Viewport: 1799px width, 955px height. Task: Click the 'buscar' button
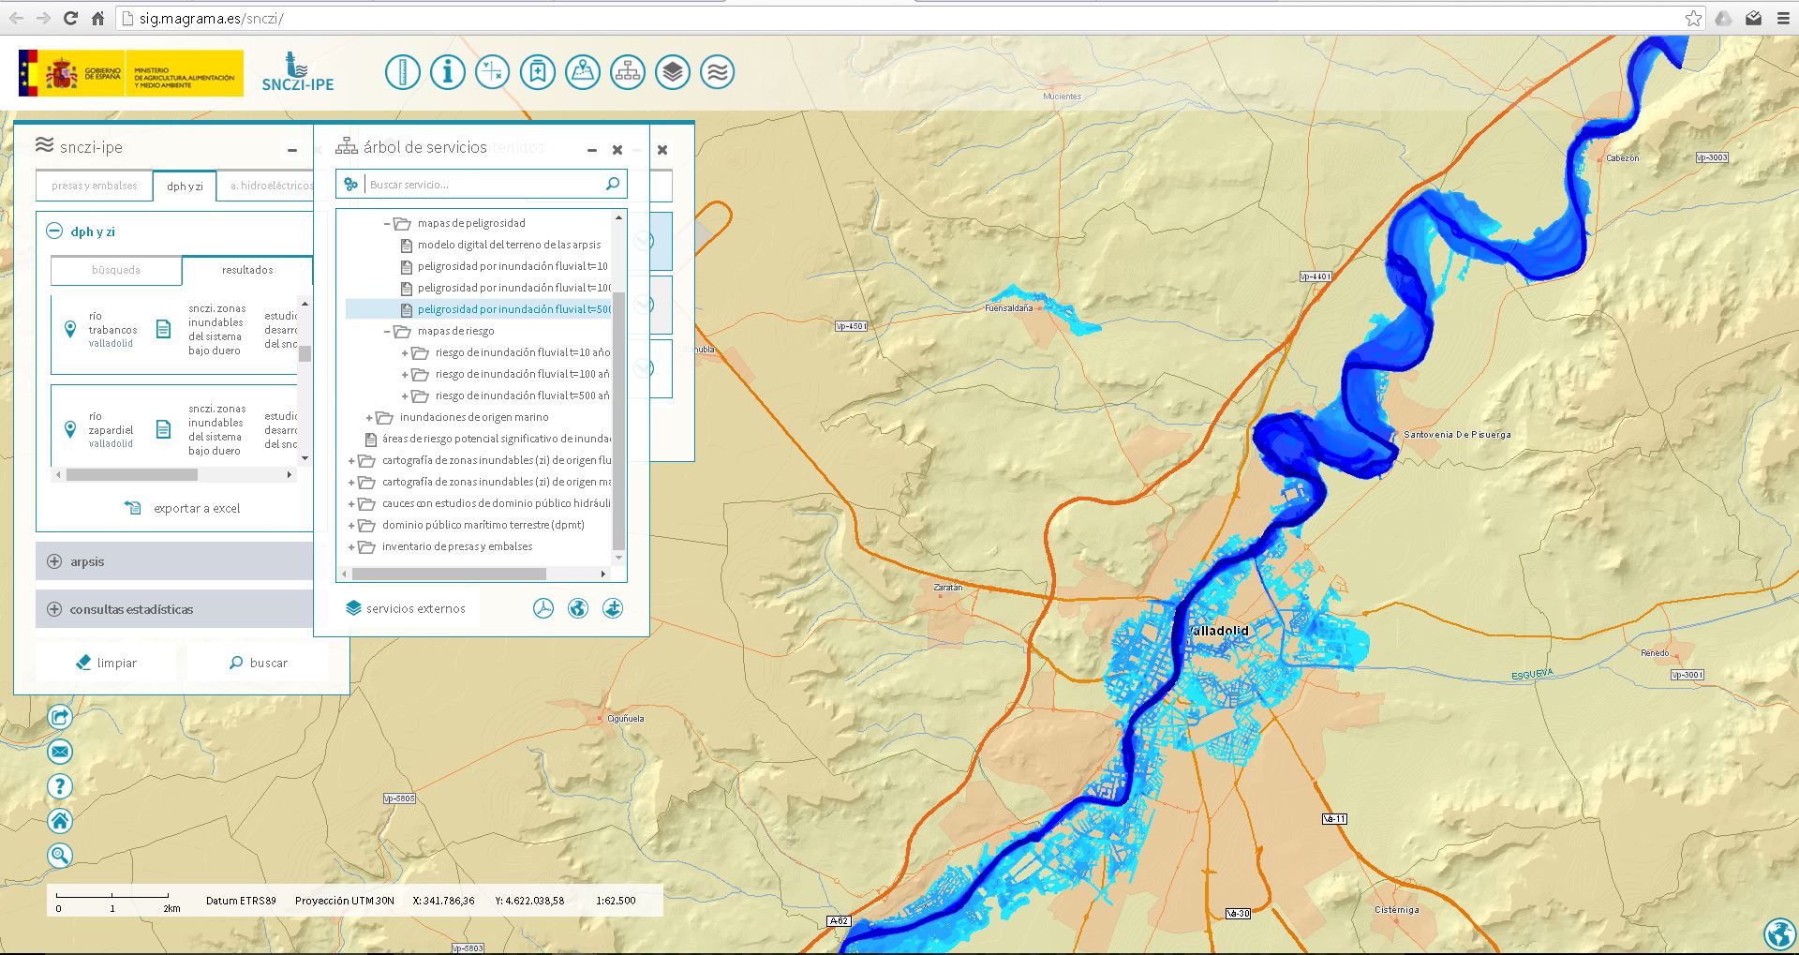[x=259, y=663]
